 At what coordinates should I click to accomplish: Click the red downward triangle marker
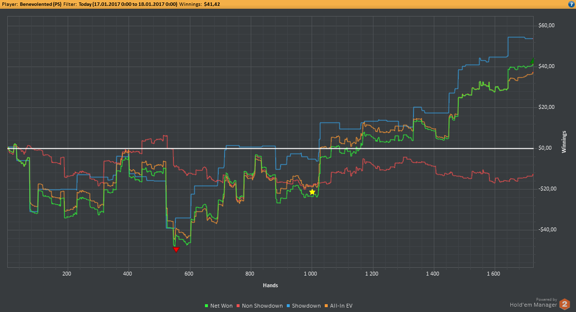(176, 249)
